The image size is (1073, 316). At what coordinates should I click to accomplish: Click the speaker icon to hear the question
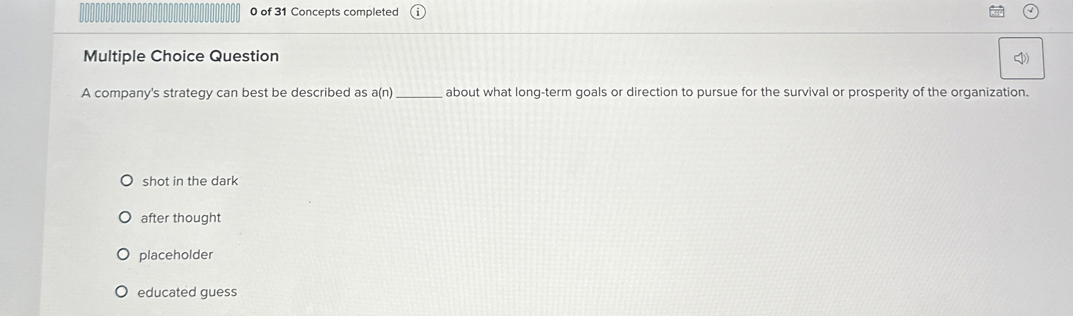[1022, 58]
